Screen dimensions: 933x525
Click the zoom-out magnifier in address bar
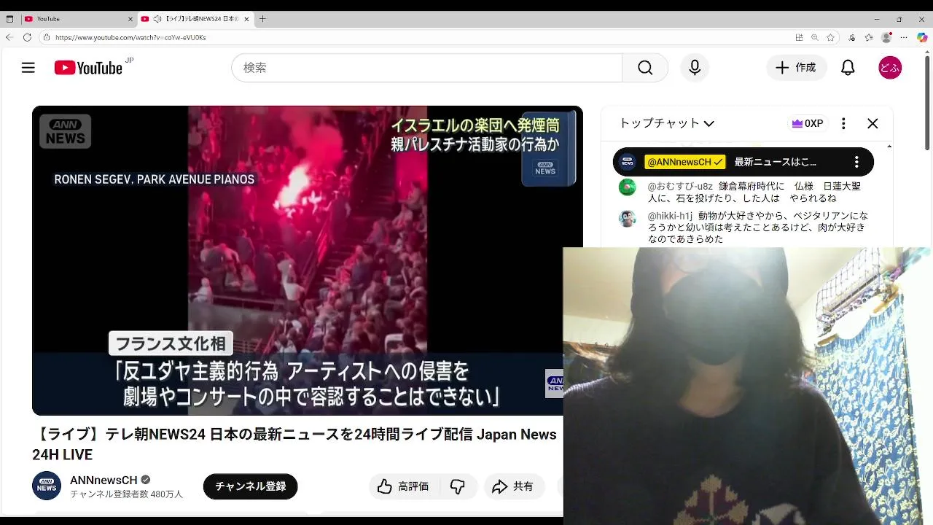tap(815, 37)
